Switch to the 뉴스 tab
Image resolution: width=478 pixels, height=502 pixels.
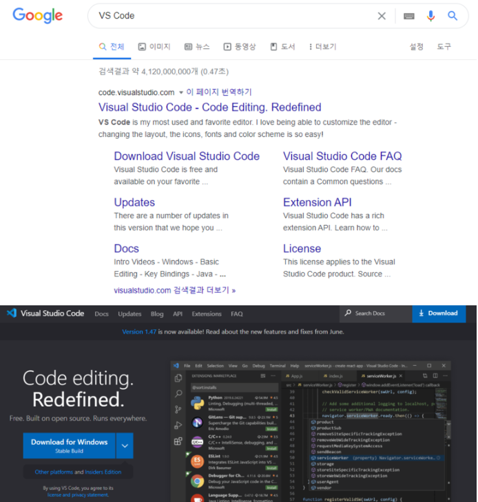click(x=197, y=47)
